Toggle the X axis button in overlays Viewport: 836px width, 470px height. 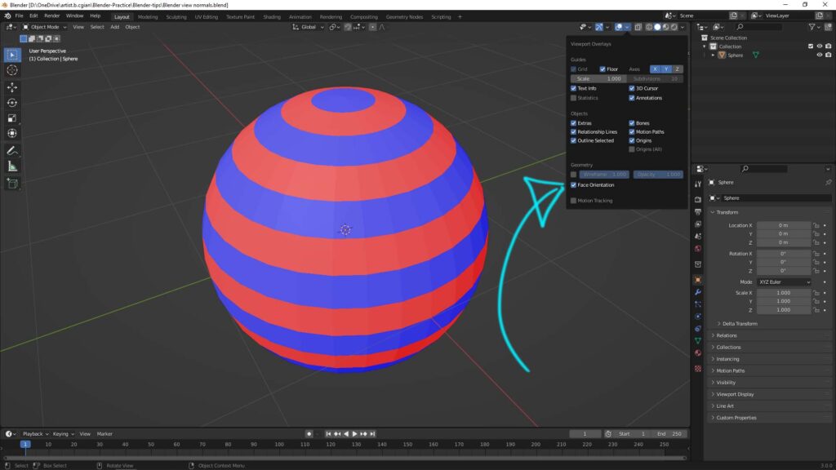tap(655, 69)
